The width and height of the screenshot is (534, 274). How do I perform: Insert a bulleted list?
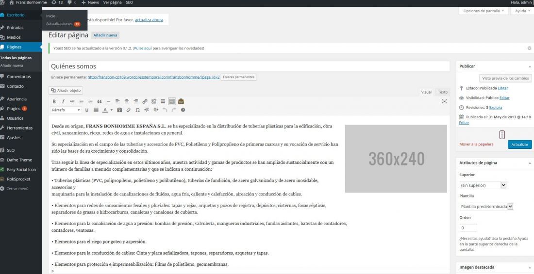click(x=82, y=101)
